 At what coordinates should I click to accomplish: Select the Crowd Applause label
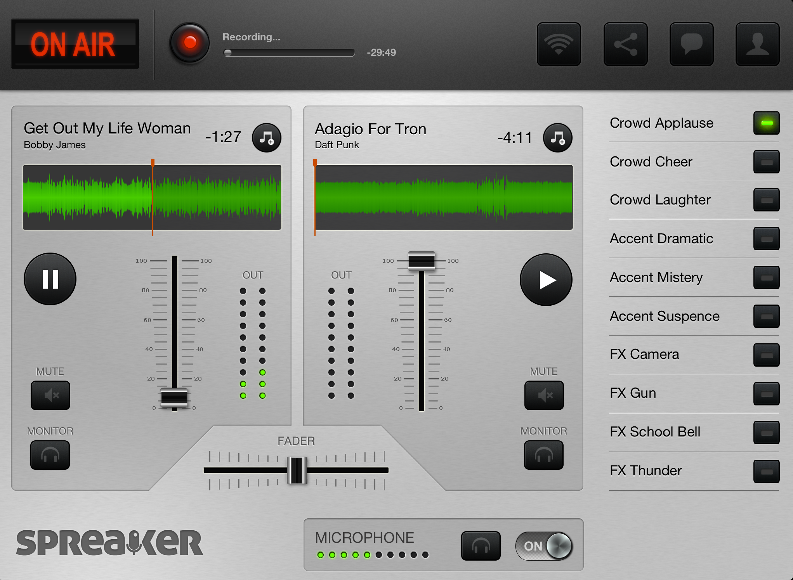[x=661, y=123]
